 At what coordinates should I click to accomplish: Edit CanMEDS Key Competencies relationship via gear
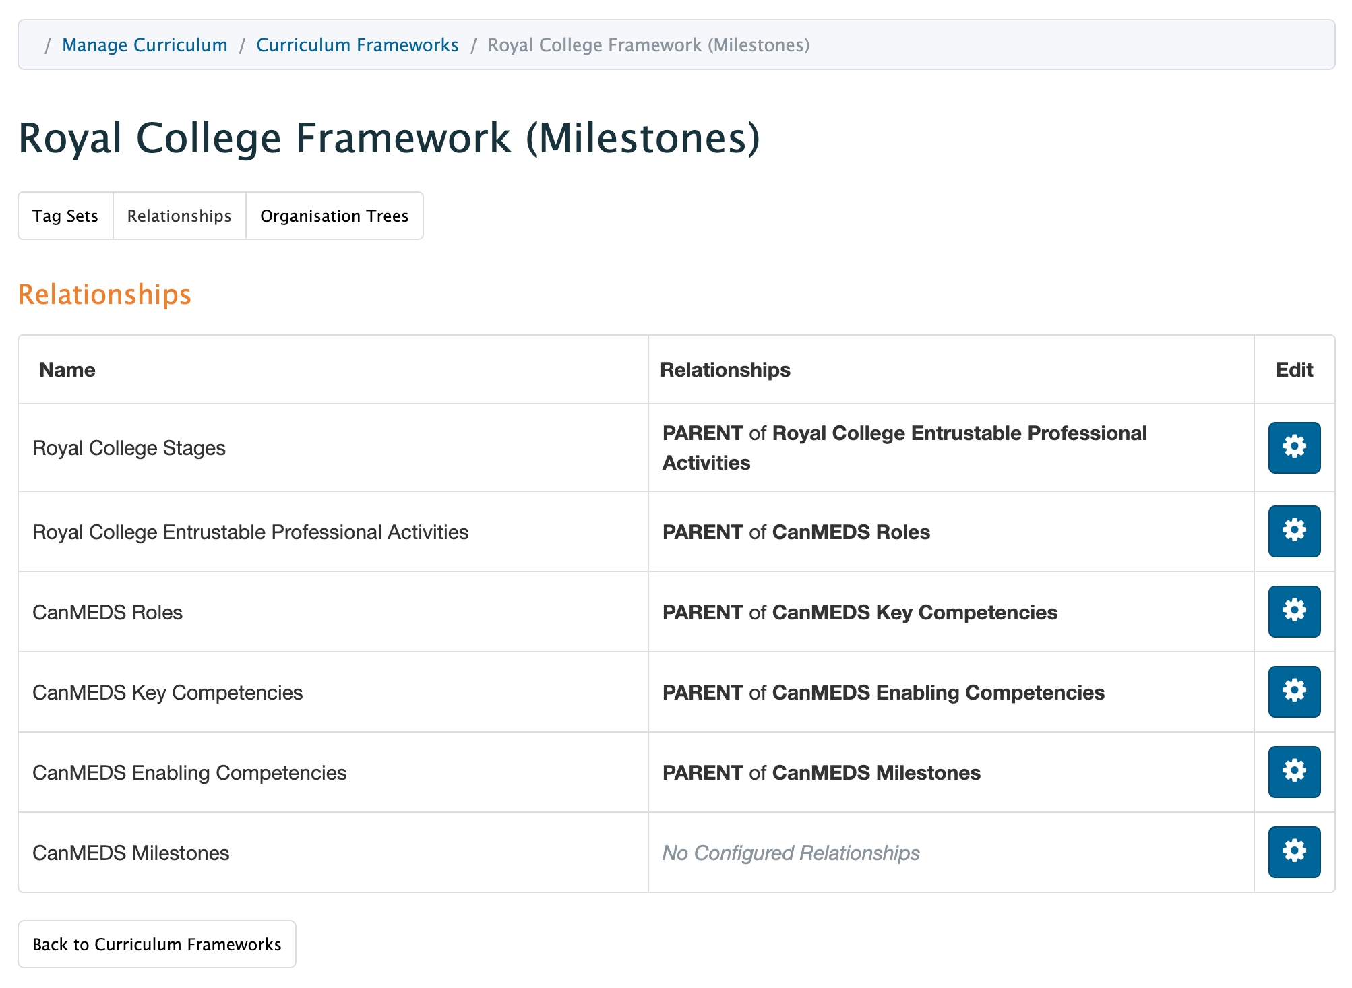click(1293, 691)
